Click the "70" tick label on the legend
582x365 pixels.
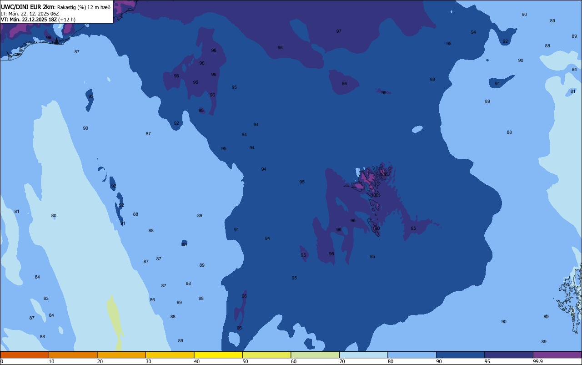(x=342, y=361)
